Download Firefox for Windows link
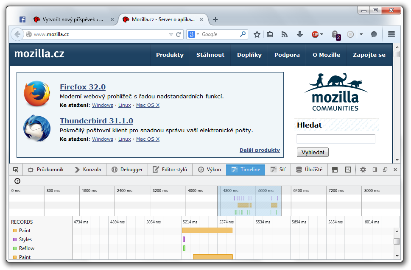This screenshot has width=411, height=270. [x=103, y=105]
